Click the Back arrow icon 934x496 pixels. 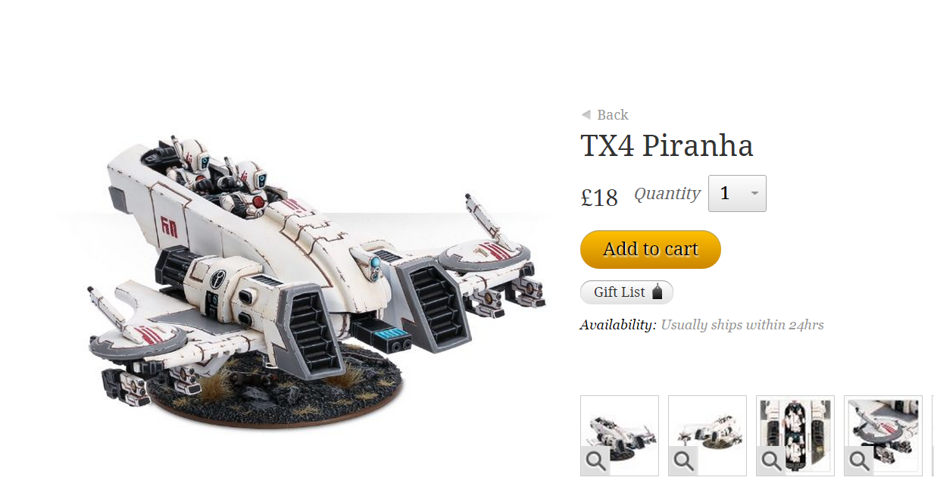click(586, 114)
